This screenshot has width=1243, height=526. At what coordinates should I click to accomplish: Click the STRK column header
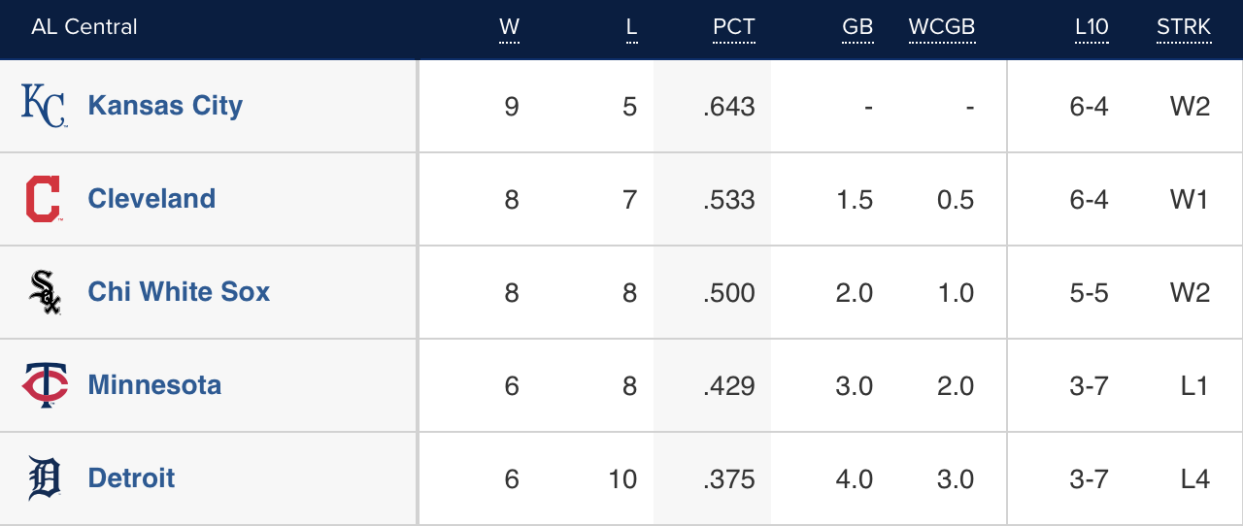pyautogui.click(x=1184, y=27)
